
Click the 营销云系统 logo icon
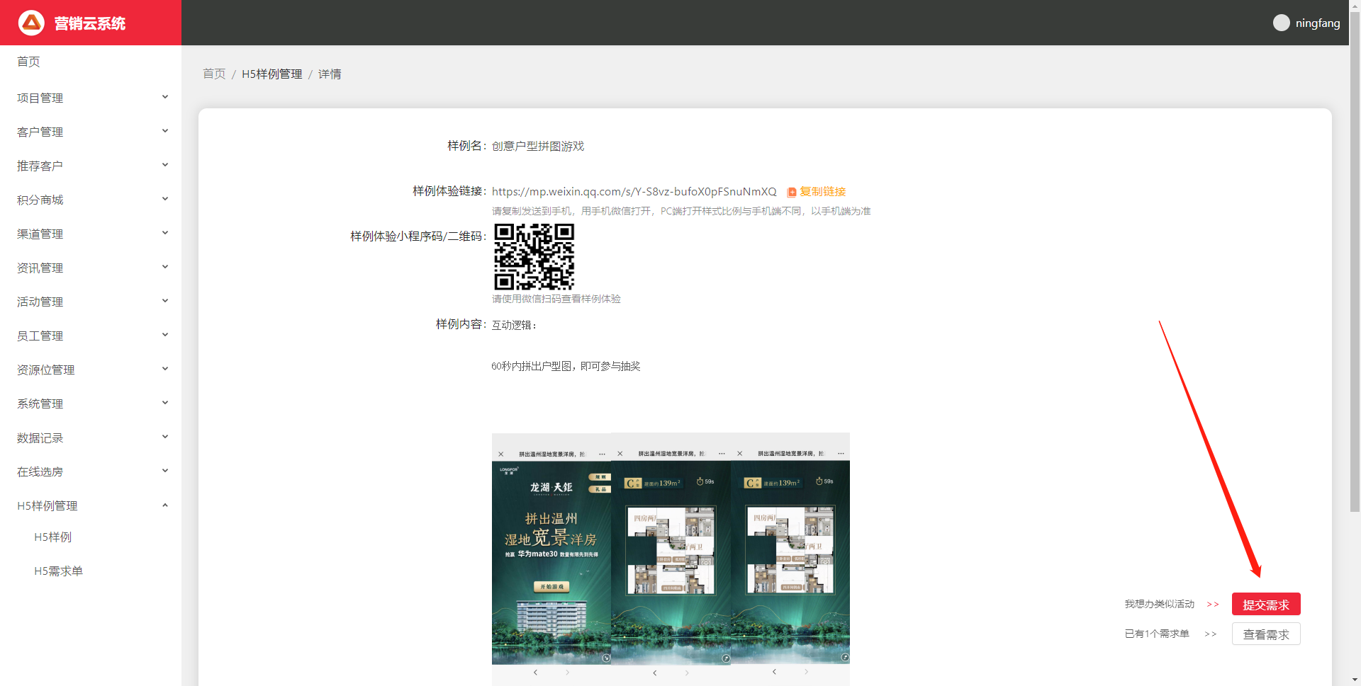click(31, 23)
